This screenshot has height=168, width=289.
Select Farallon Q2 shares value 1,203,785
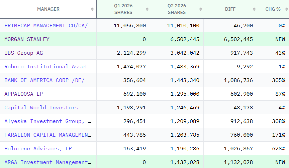point(185,135)
